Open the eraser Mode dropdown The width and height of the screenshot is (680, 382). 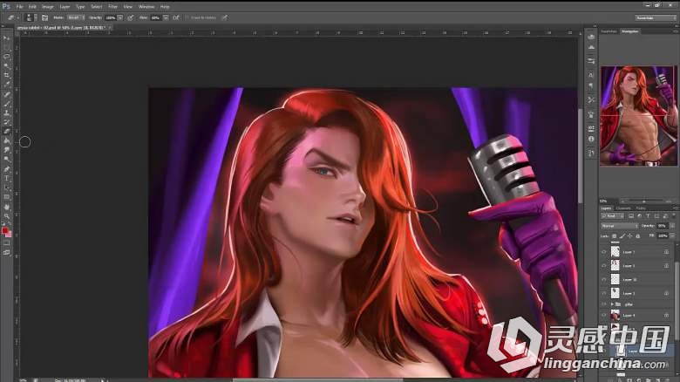(x=76, y=17)
